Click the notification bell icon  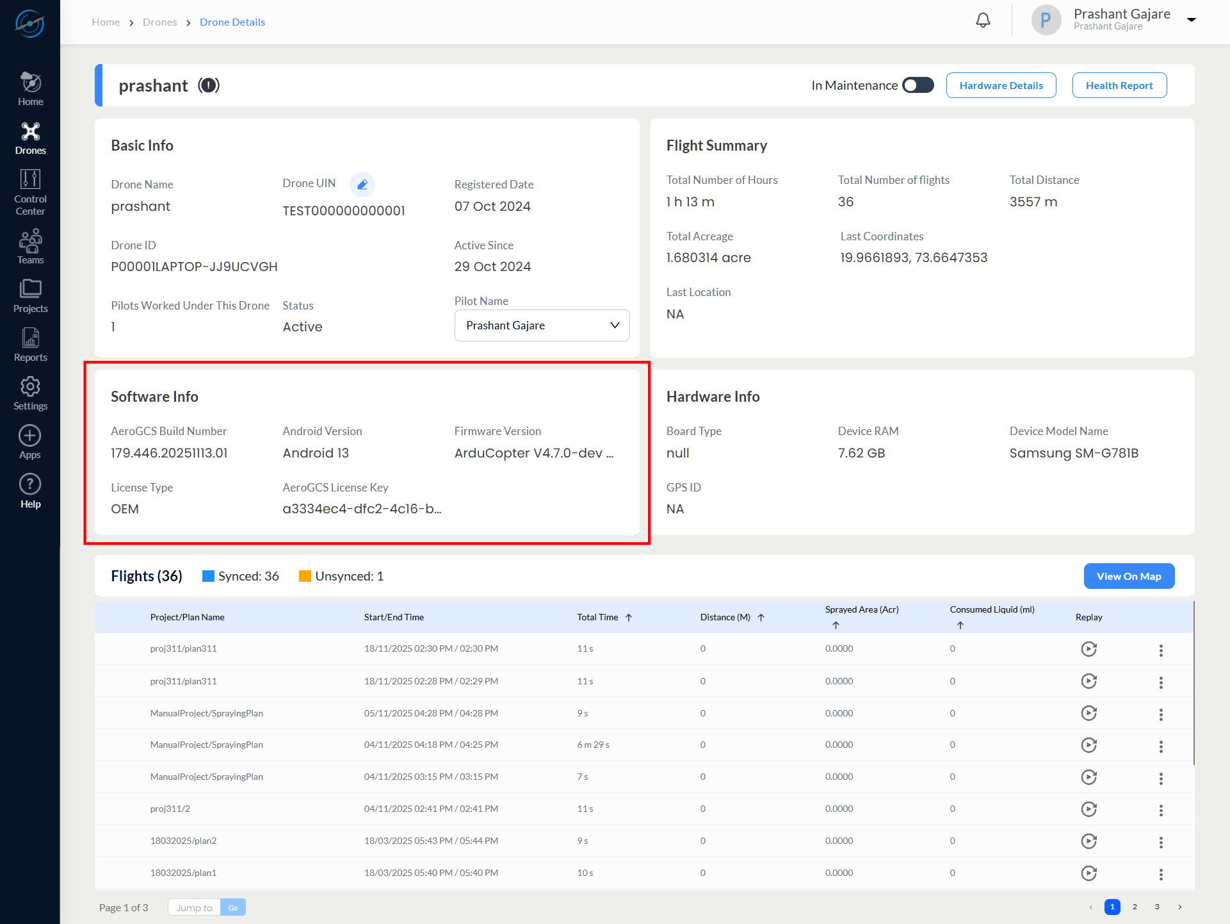(x=983, y=21)
